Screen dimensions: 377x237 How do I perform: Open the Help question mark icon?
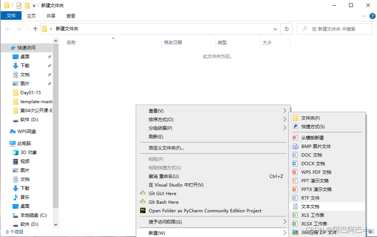point(372,16)
